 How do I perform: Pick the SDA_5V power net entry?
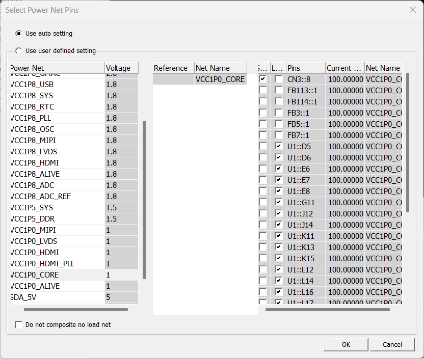tap(56, 297)
